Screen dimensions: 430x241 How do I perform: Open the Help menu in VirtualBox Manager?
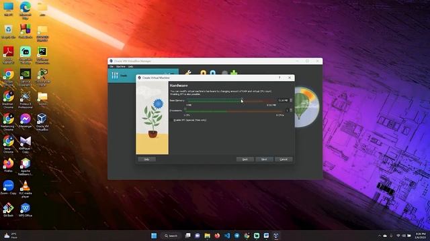[x=130, y=67]
